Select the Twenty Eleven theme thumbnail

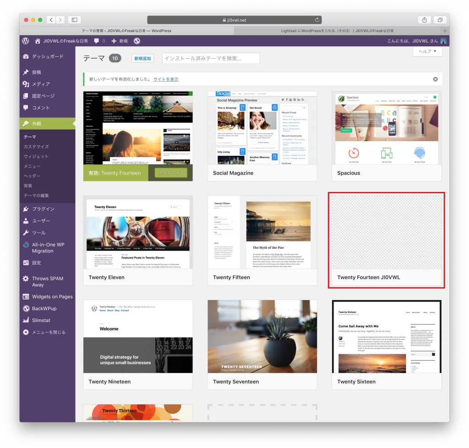point(138,232)
